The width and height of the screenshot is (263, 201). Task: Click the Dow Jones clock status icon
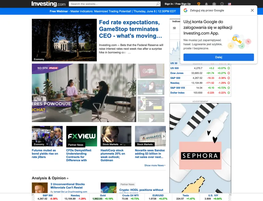point(229,73)
